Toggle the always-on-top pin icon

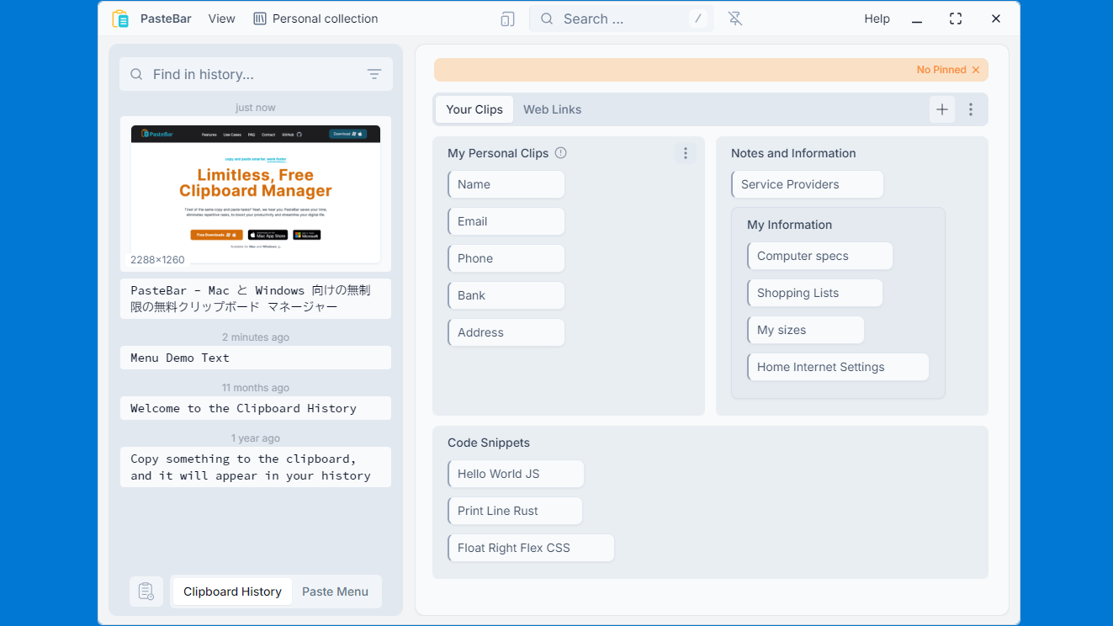pyautogui.click(x=735, y=19)
